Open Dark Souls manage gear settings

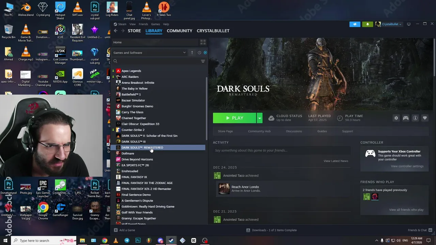(396, 118)
